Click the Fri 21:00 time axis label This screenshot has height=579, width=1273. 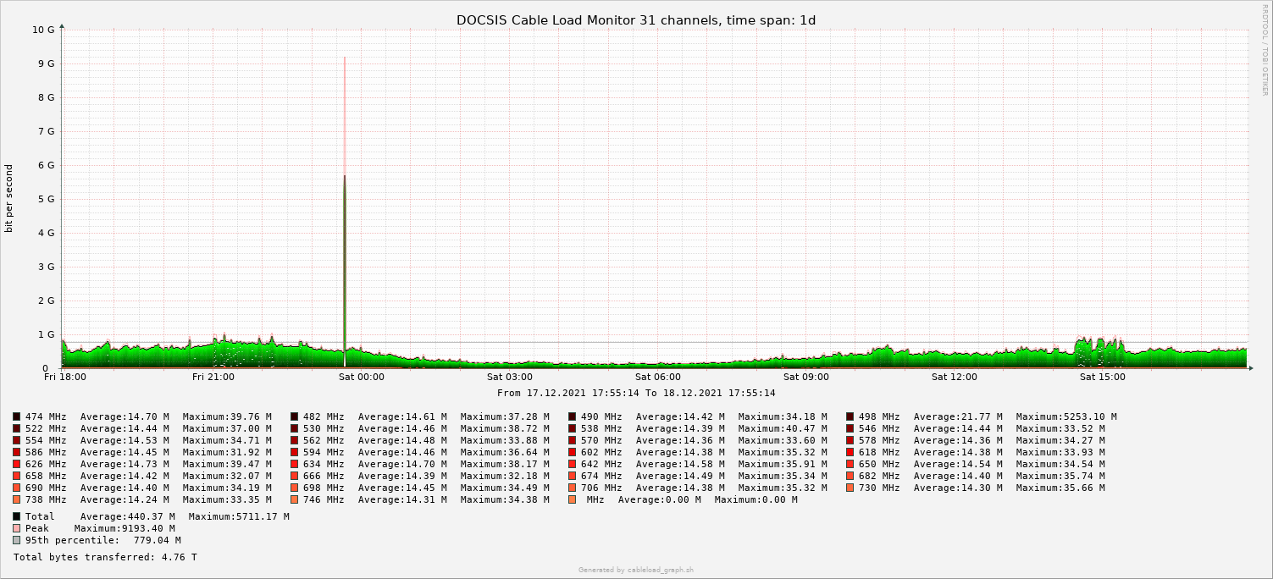click(213, 378)
